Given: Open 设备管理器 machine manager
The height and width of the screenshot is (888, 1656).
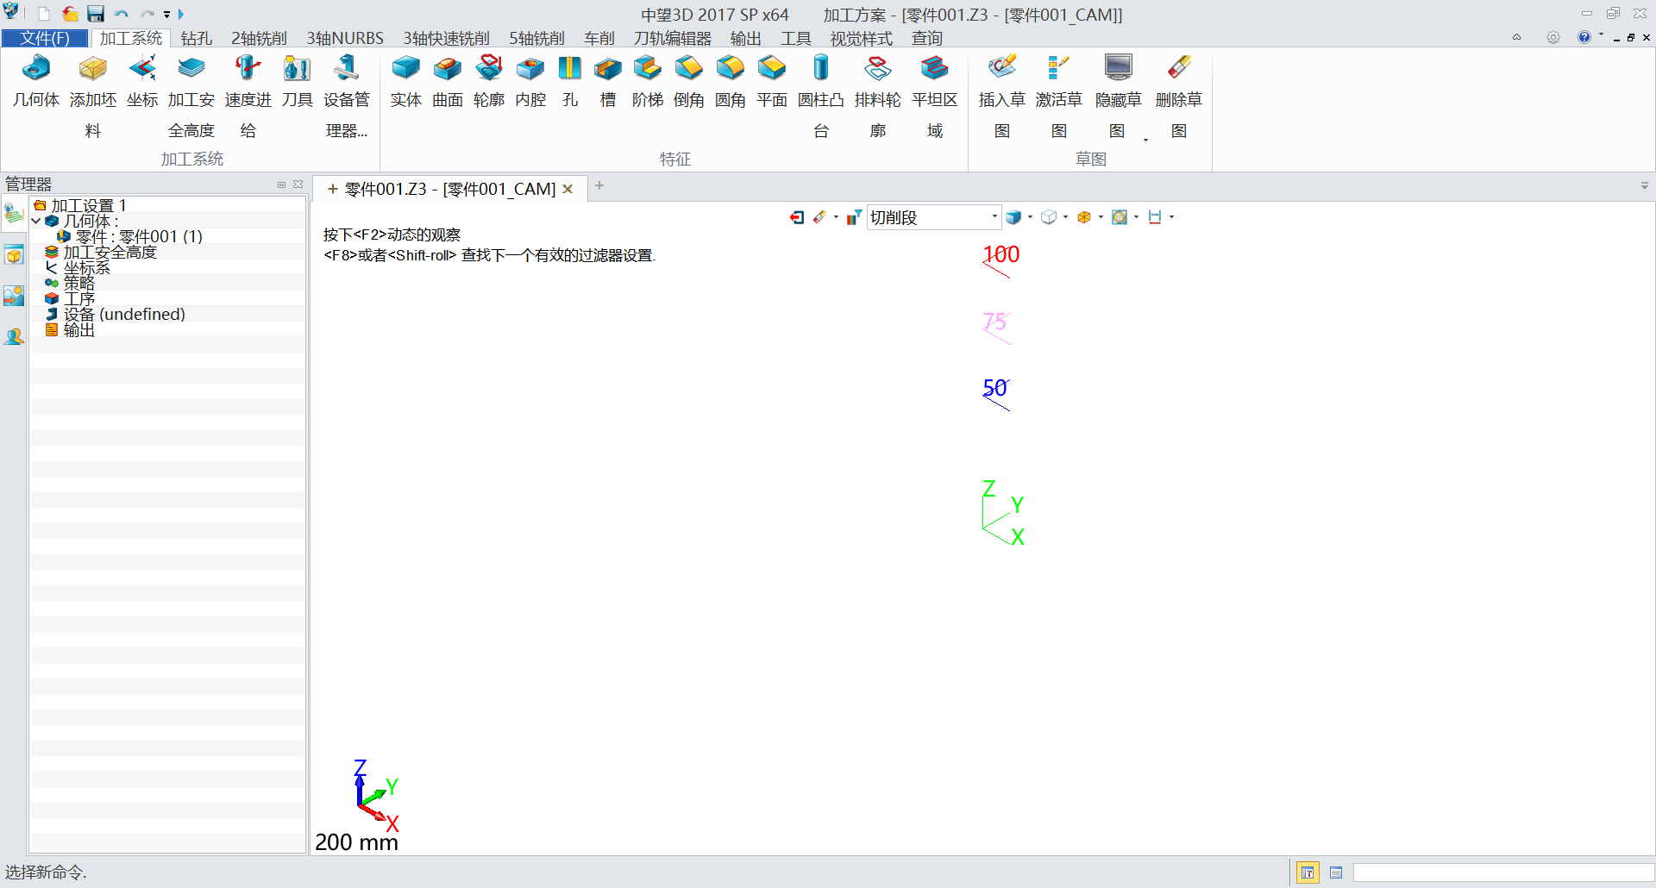Looking at the screenshot, I should tap(347, 69).
